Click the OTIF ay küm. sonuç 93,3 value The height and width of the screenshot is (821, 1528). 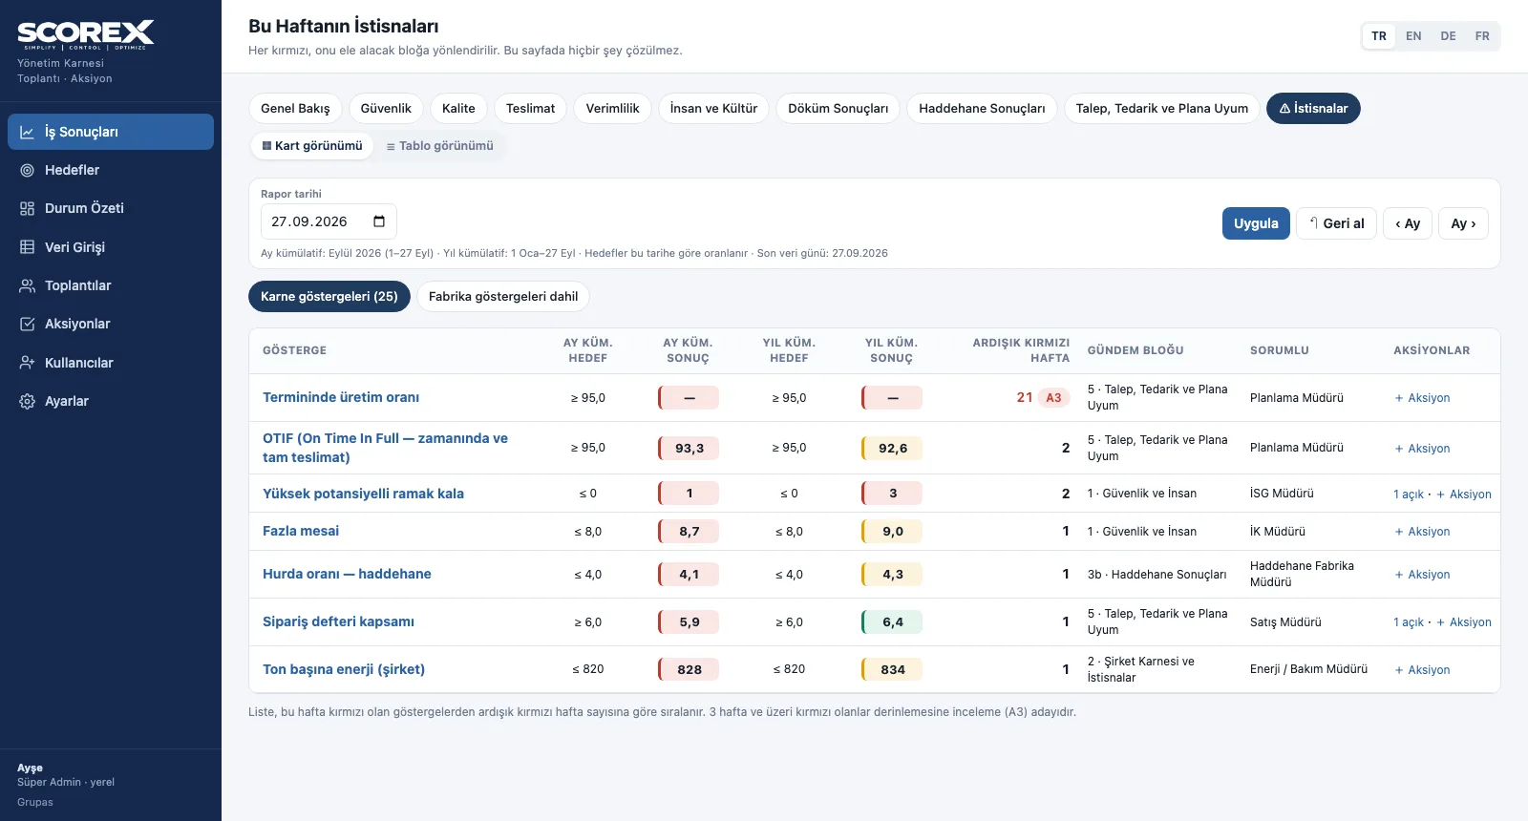click(x=689, y=449)
